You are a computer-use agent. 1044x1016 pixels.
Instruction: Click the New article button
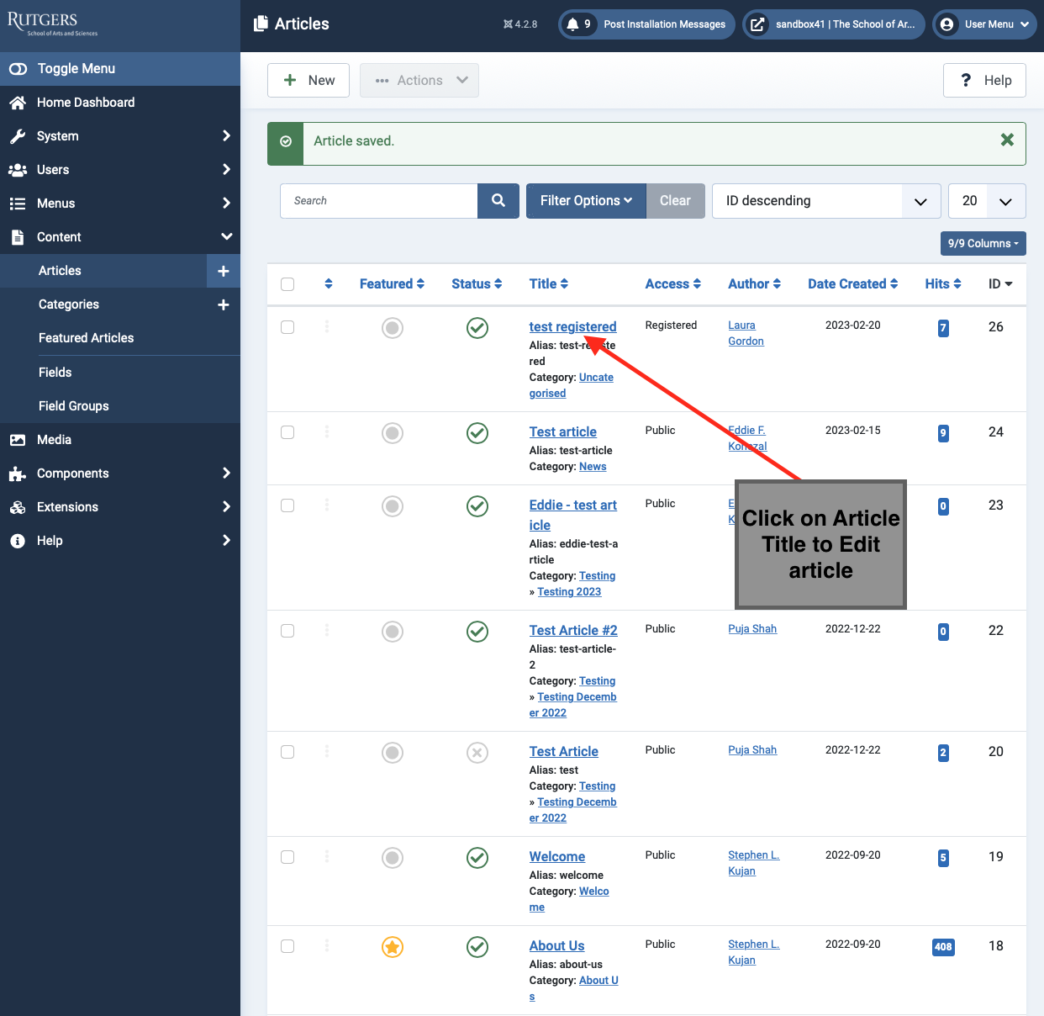[308, 81]
